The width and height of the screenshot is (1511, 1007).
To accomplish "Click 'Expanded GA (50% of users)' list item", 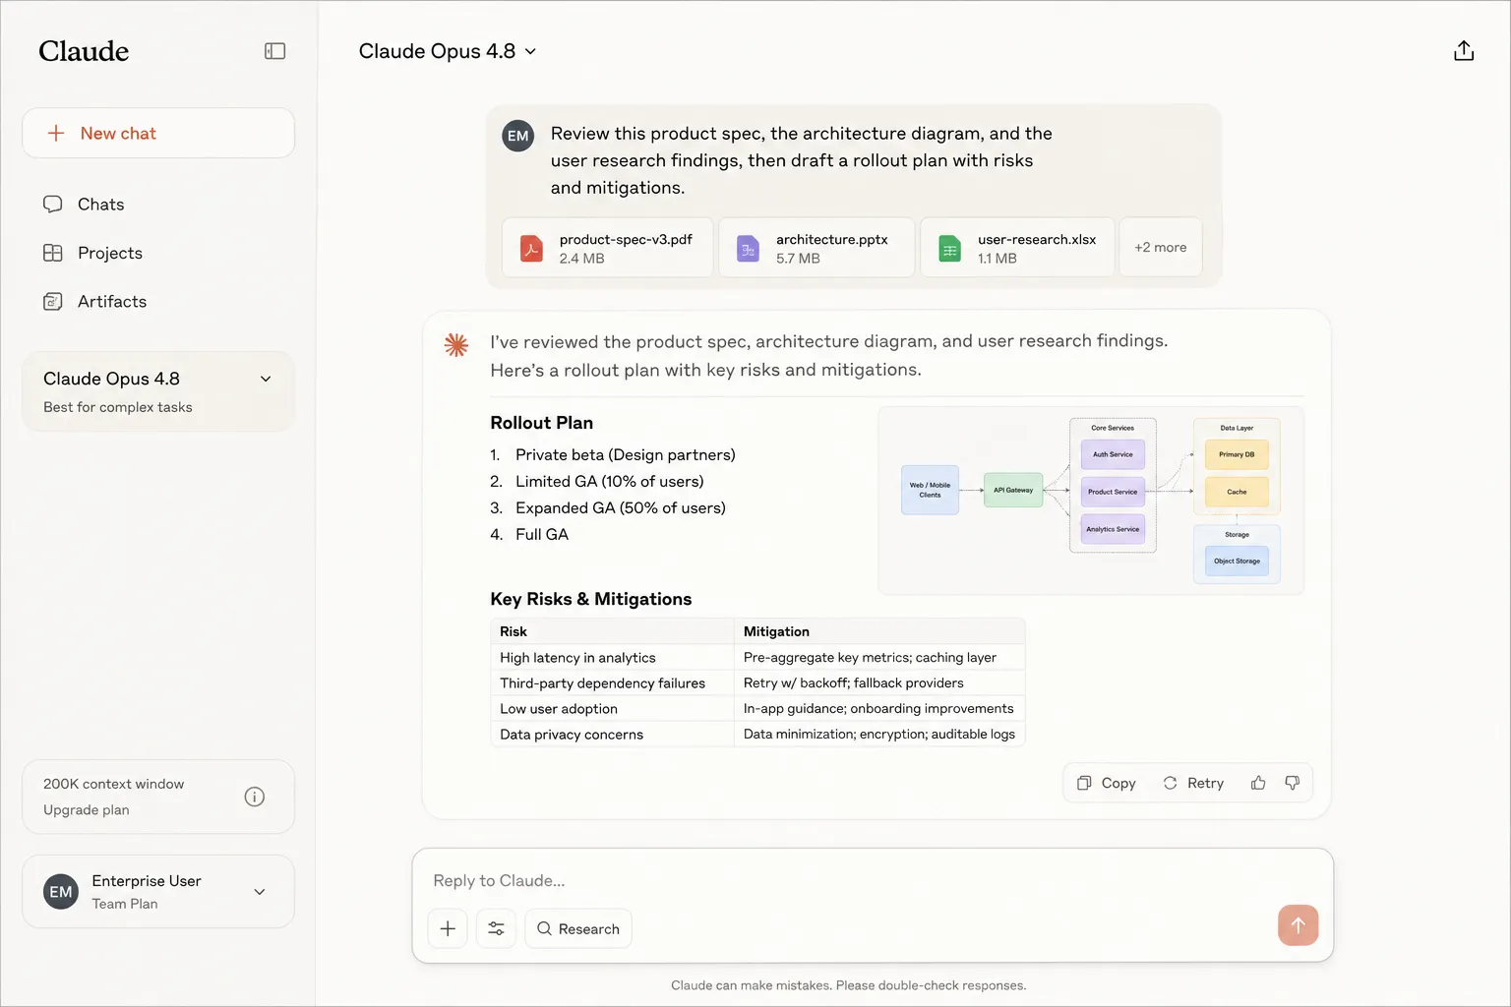I will pos(621,508).
